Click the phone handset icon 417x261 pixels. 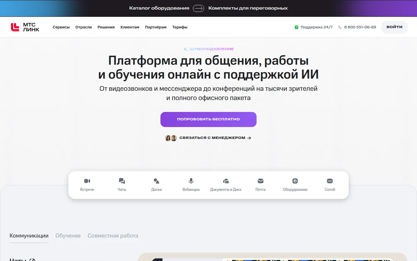[x=340, y=27]
